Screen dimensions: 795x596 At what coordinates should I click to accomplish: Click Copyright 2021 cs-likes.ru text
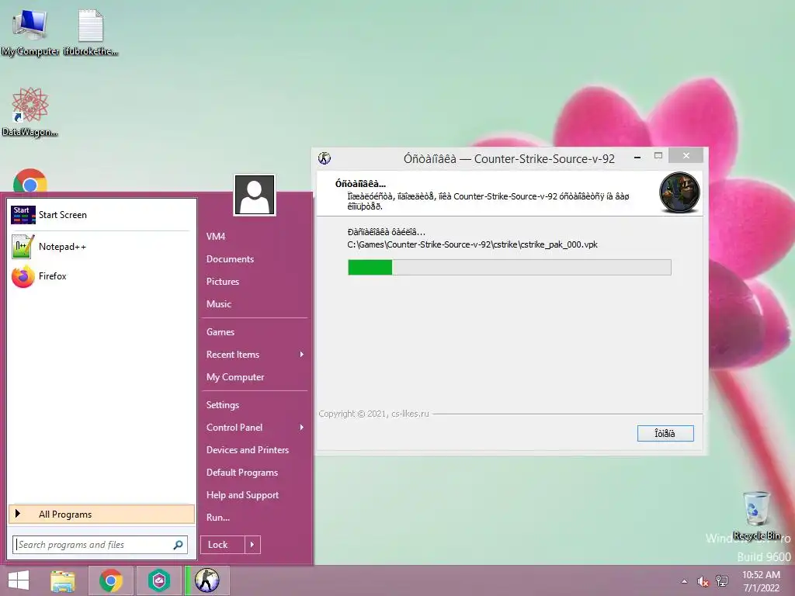(373, 414)
